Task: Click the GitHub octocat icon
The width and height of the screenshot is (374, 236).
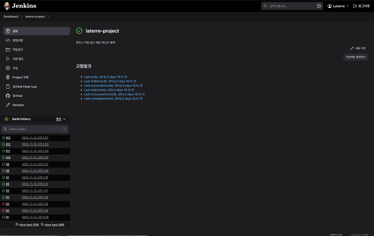Action: coord(8,96)
